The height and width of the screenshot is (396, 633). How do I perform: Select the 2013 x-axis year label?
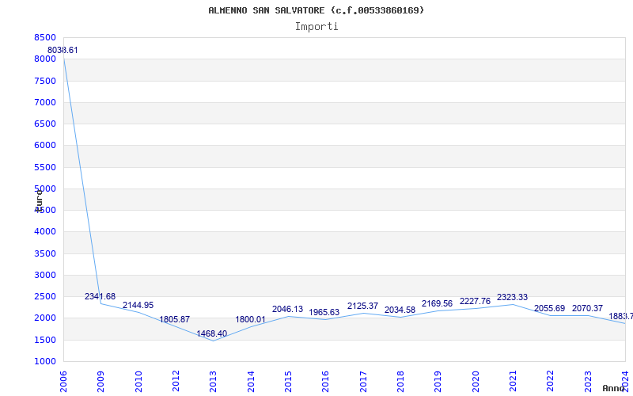point(214,380)
